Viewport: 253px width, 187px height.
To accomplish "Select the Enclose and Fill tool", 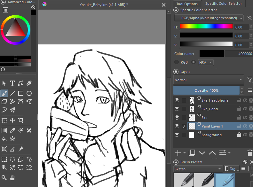I will click(x=12, y=139).
